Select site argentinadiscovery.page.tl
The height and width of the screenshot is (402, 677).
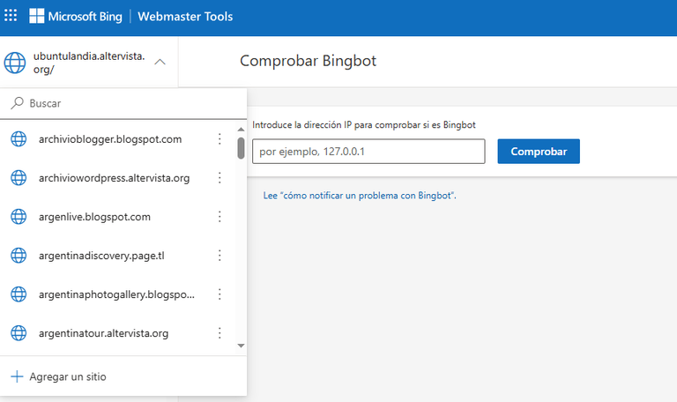point(101,256)
